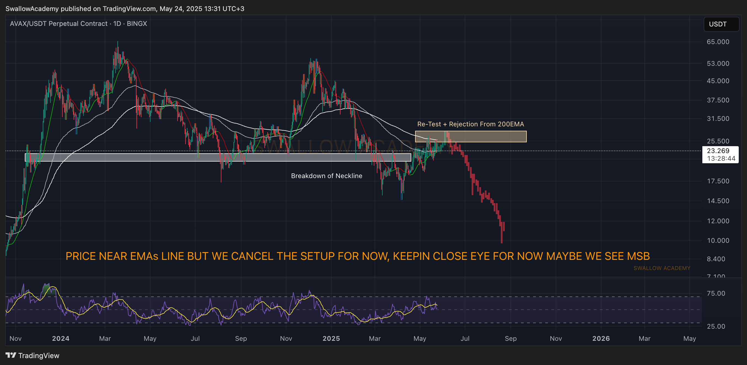Click the RSI 75.00 axis label
747x365 pixels.
716,293
